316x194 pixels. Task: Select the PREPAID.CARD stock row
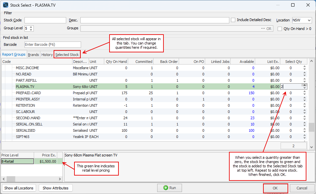[x=155, y=93]
